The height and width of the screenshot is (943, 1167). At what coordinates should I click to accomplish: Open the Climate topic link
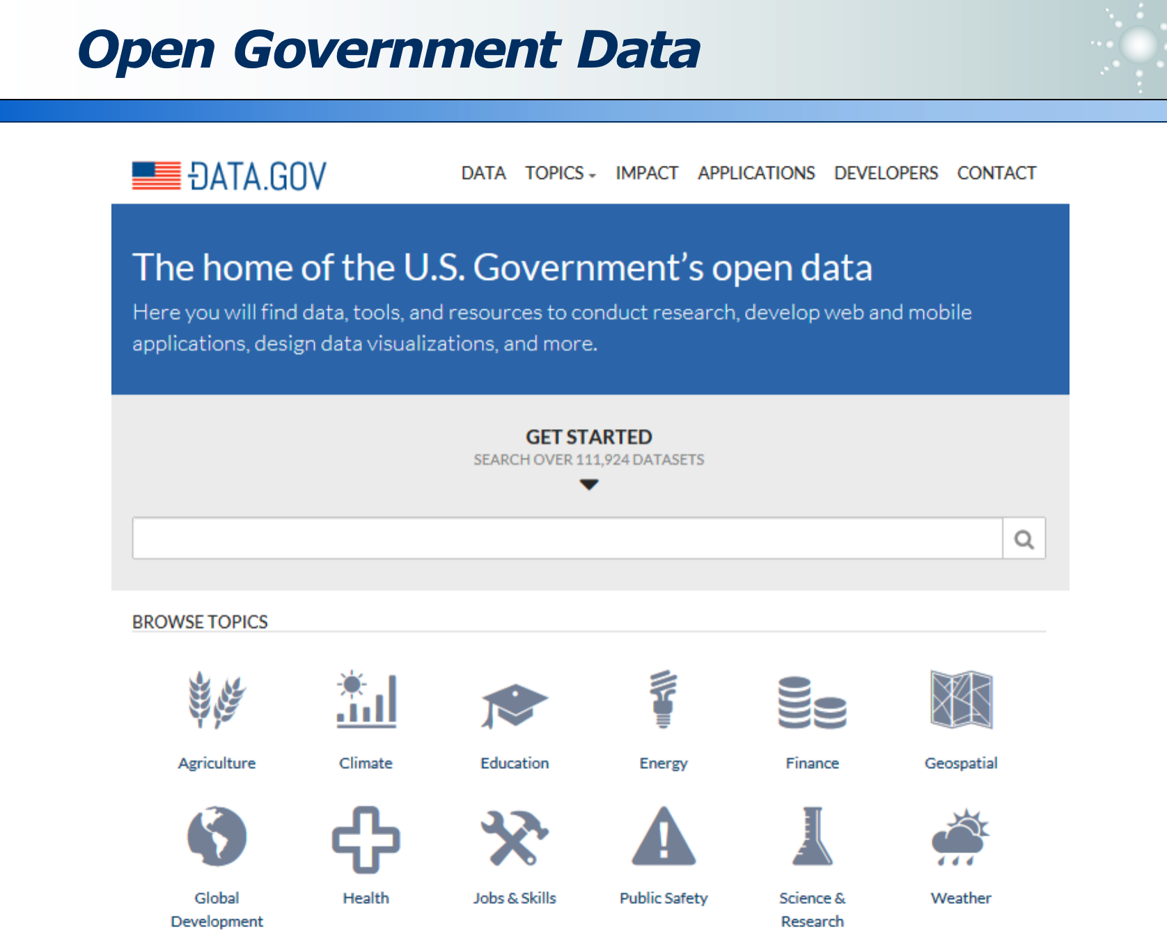point(366,763)
